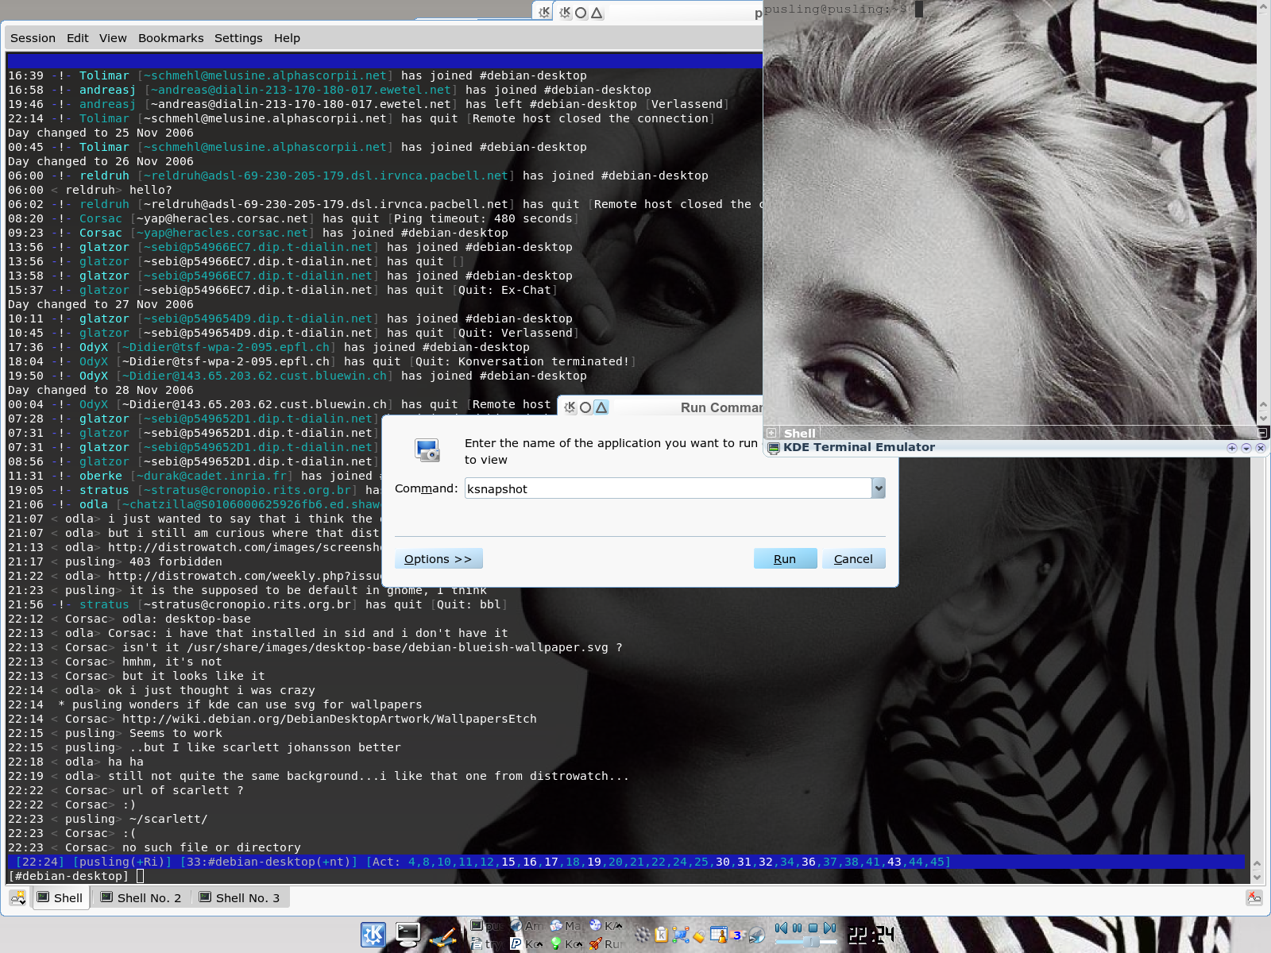Click the 'Day changed to 28 Nov 2006' line

coord(101,390)
